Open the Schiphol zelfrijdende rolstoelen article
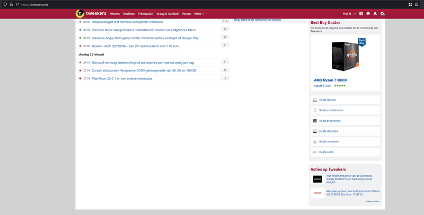The image size is (424, 215). (127, 22)
